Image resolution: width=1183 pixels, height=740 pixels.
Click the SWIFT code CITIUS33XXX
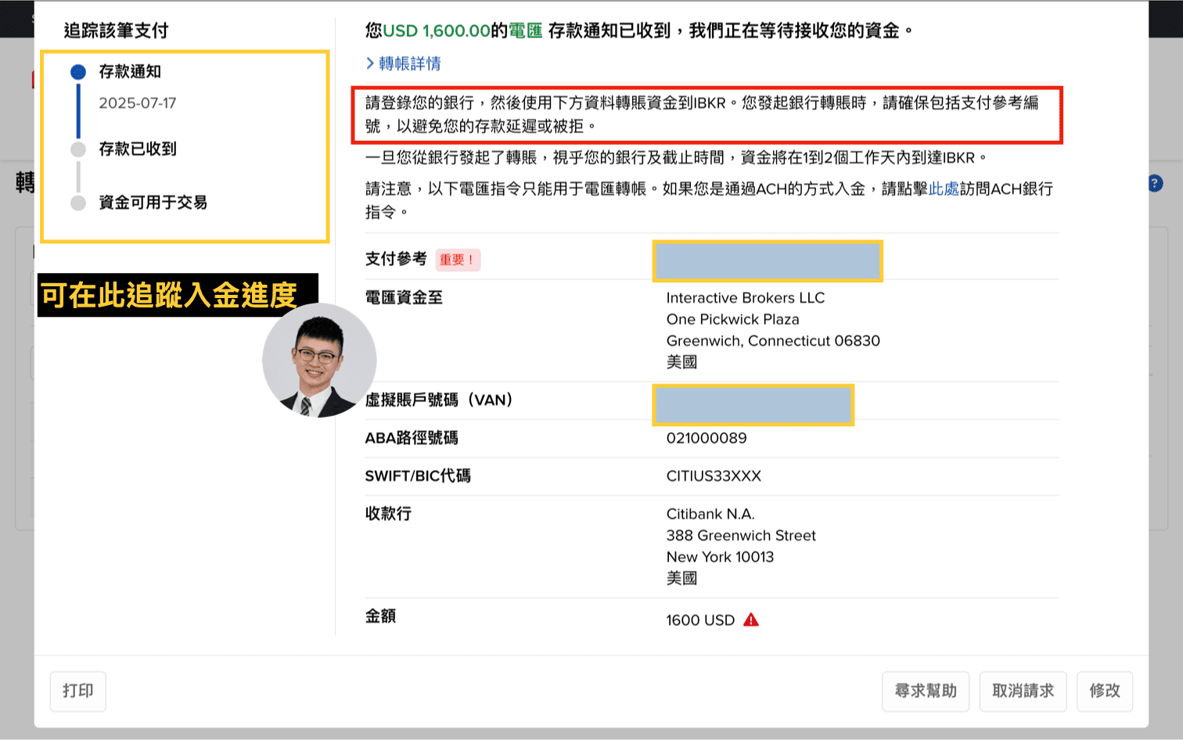714,476
